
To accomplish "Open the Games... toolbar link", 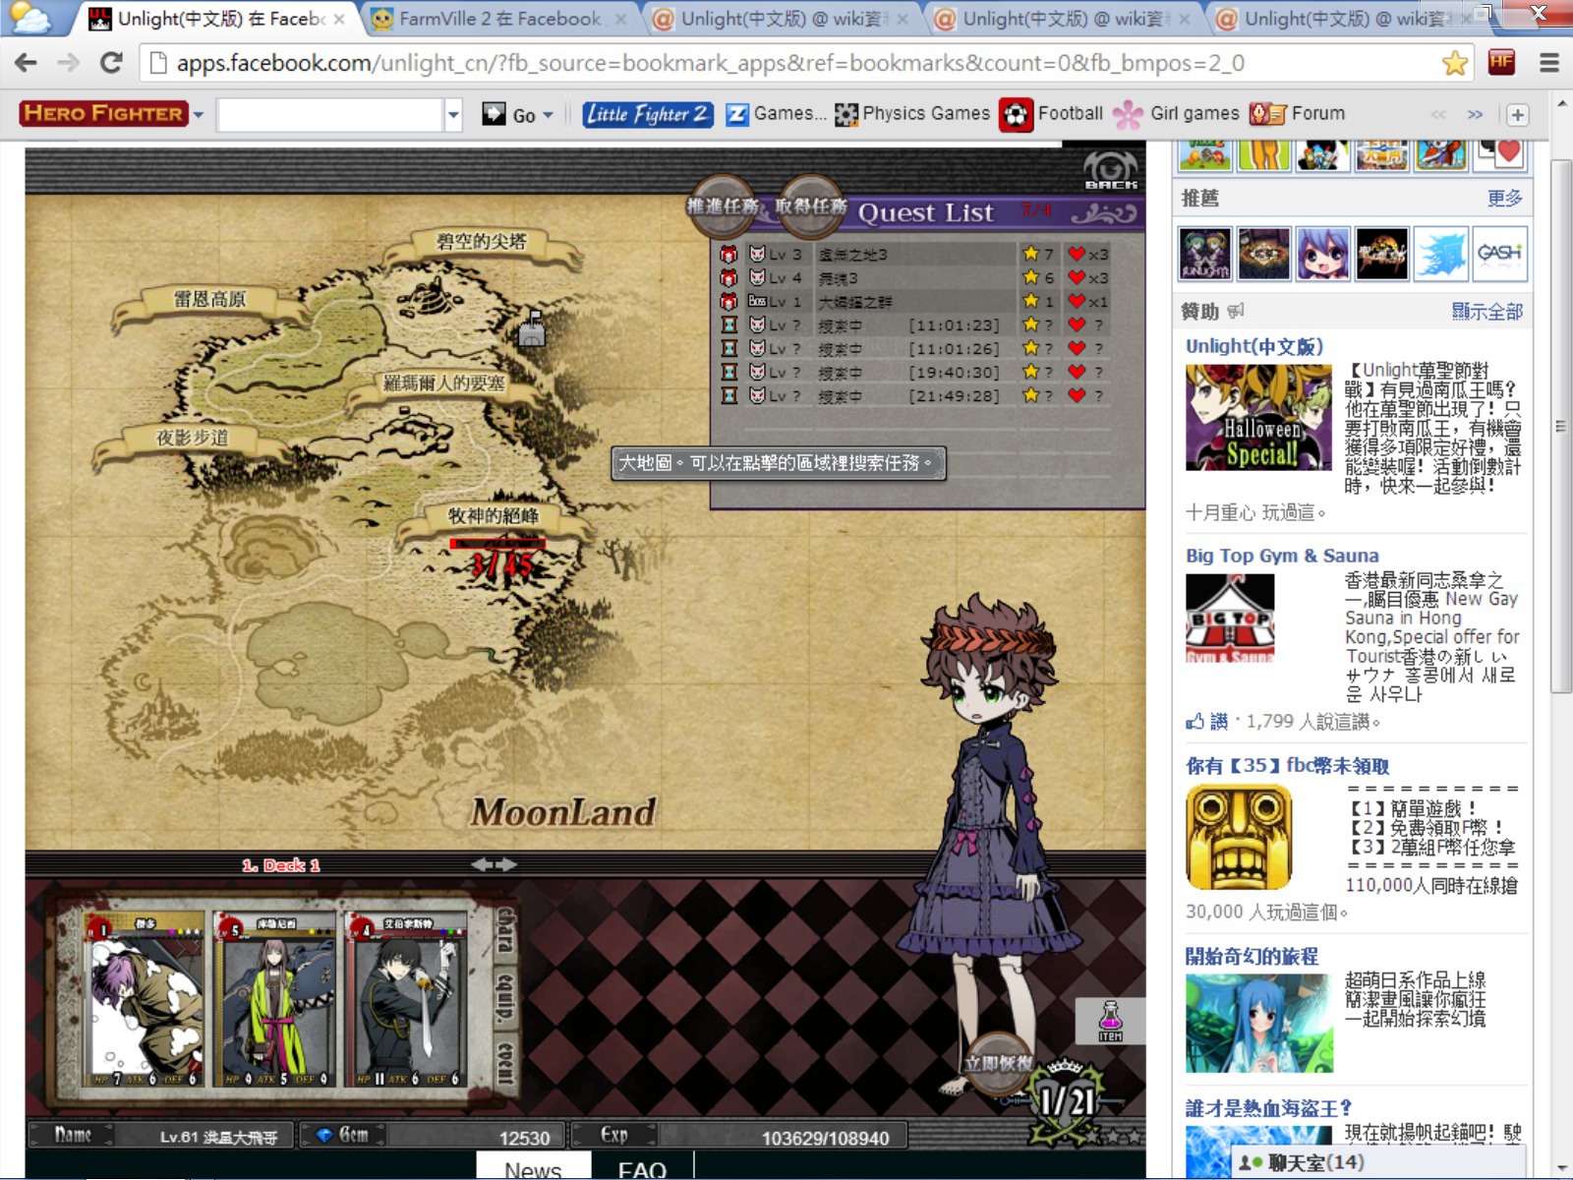I will 776,114.
